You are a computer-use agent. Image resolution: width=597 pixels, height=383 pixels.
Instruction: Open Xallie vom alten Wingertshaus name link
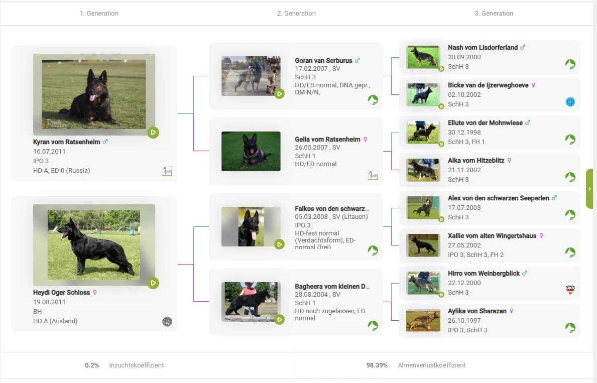pos(492,236)
